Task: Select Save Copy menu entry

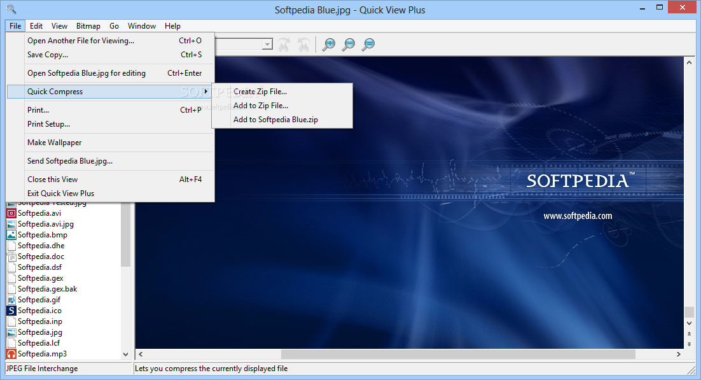Action: [111, 55]
